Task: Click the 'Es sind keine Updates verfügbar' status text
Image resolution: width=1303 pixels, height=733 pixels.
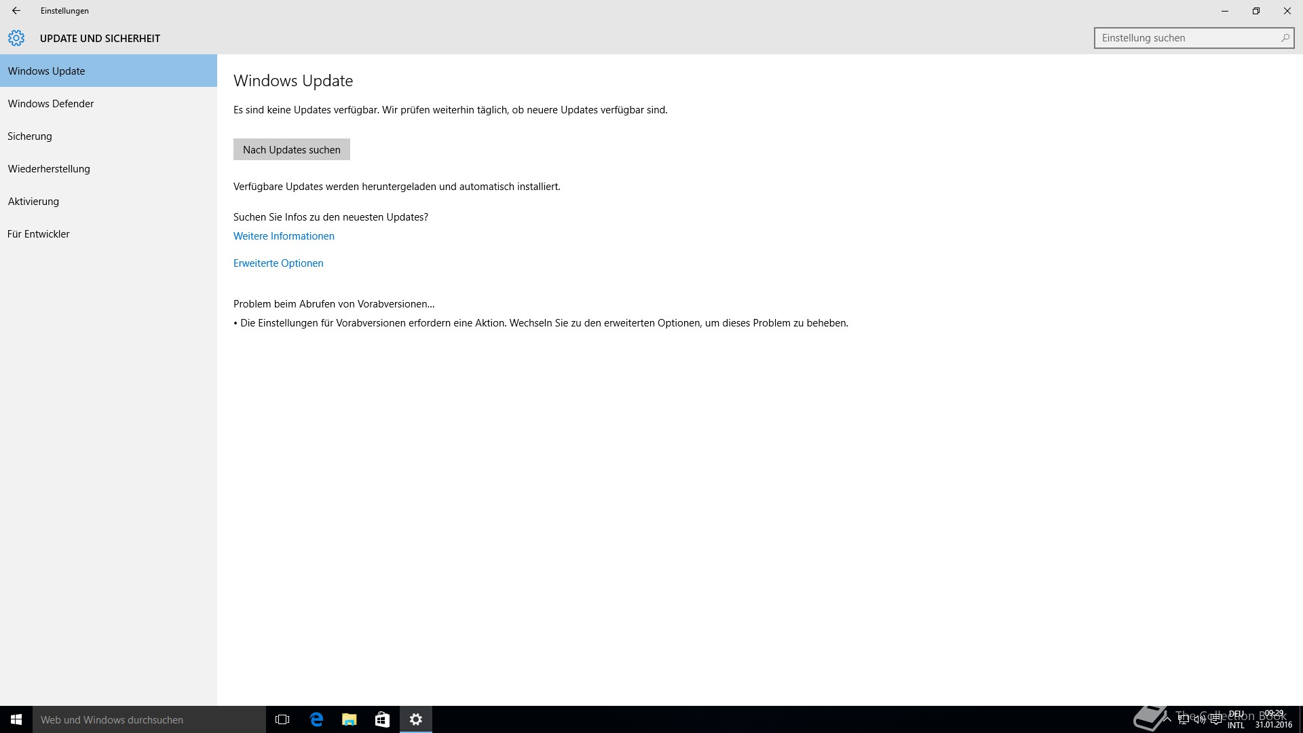Action: point(451,110)
